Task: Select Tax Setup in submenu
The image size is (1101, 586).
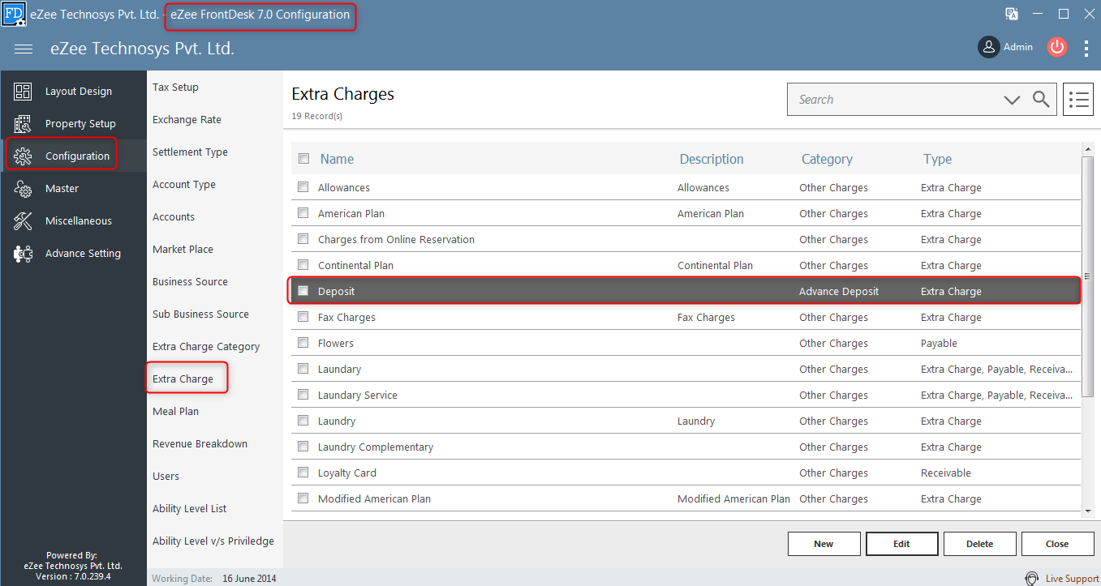Action: click(175, 88)
